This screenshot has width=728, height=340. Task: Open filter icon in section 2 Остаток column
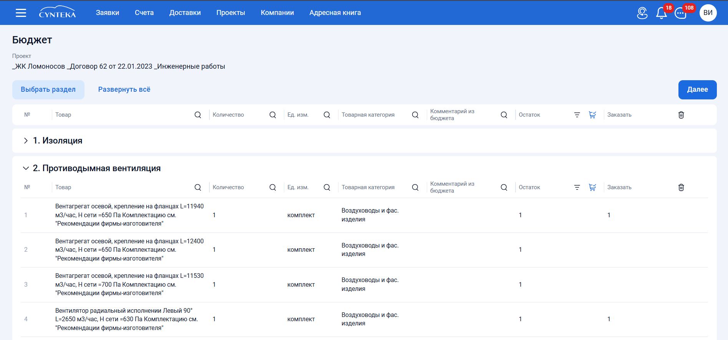[577, 187]
